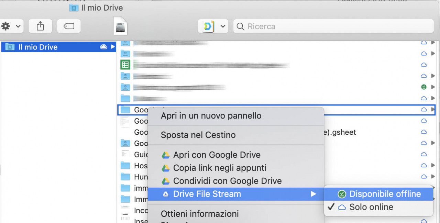The width and height of the screenshot is (440, 223).
Task: Click the green spreadsheet file icon
Action: pyautogui.click(x=125, y=65)
